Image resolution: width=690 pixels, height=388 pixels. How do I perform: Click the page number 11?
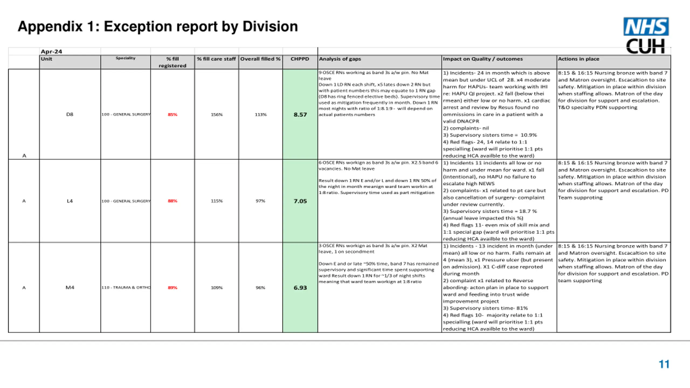click(x=664, y=364)
